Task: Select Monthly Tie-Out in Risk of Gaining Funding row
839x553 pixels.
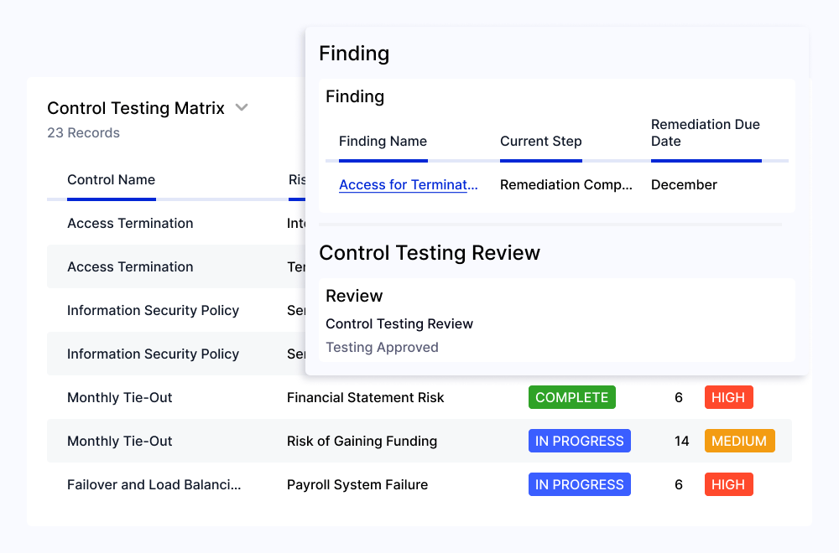Action: [120, 441]
